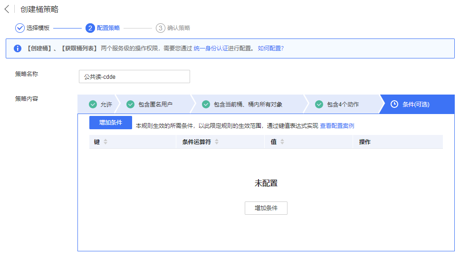Image resolution: width=460 pixels, height=258 pixels.
Task: Open the 包含匿名用户 policy tab
Action: [x=155, y=105]
